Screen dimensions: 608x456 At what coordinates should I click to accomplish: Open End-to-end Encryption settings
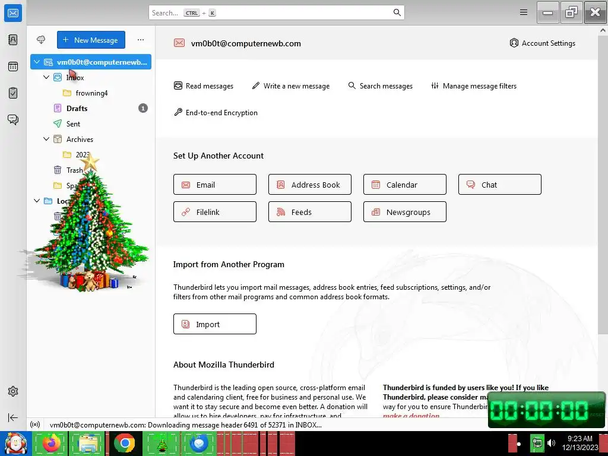coord(216,112)
